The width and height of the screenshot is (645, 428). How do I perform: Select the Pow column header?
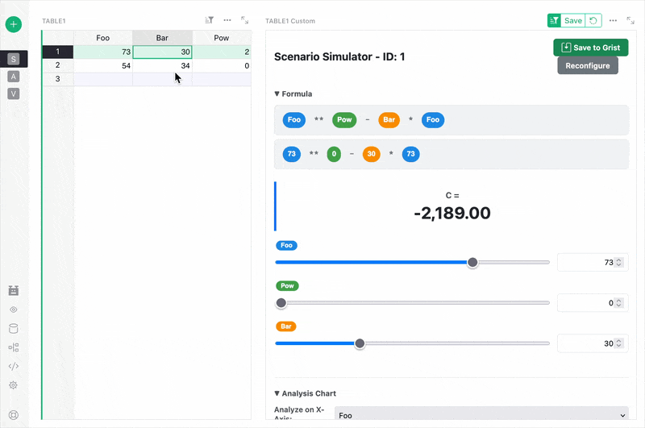(x=222, y=38)
